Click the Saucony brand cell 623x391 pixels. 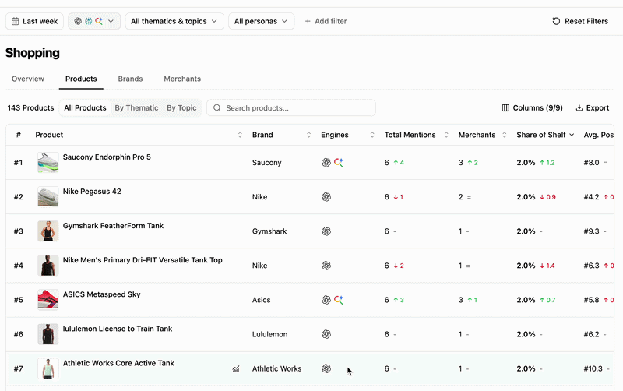pos(266,163)
